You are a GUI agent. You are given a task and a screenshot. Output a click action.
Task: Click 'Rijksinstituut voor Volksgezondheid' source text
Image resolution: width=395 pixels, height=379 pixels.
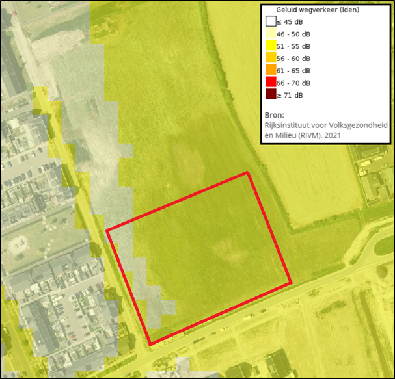(326, 125)
